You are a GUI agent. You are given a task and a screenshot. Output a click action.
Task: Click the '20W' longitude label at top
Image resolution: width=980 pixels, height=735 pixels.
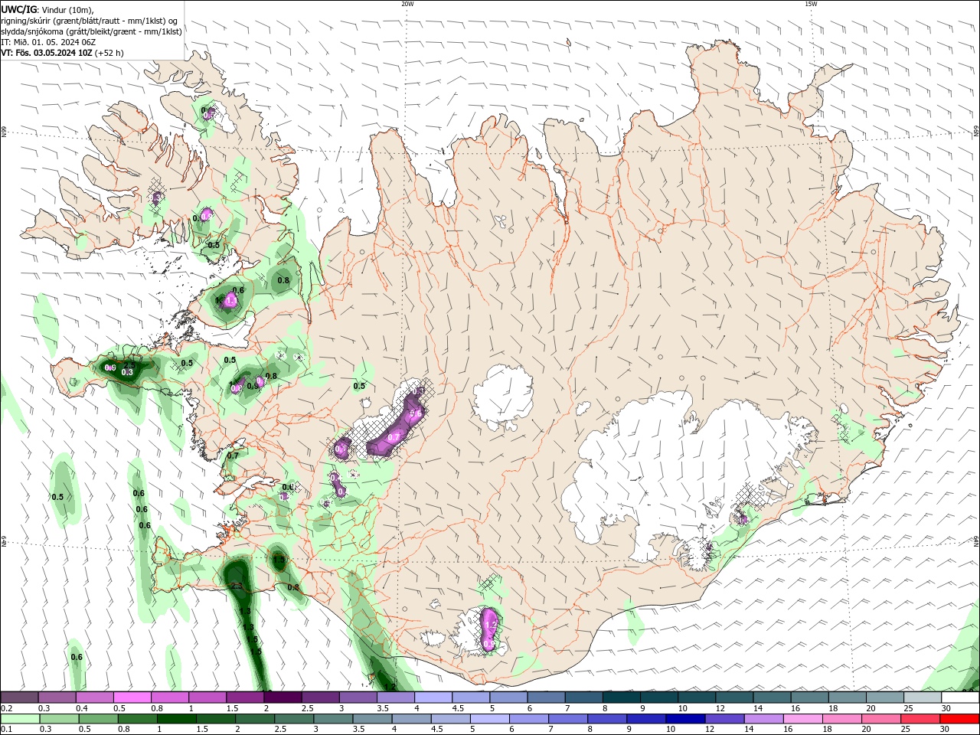(407, 4)
